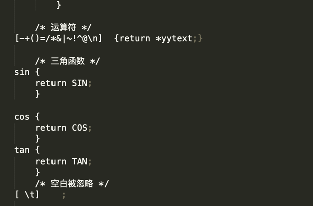Viewport: 313px width, 206px height.
Task: Click the return *yytext statement
Action: 159,38
